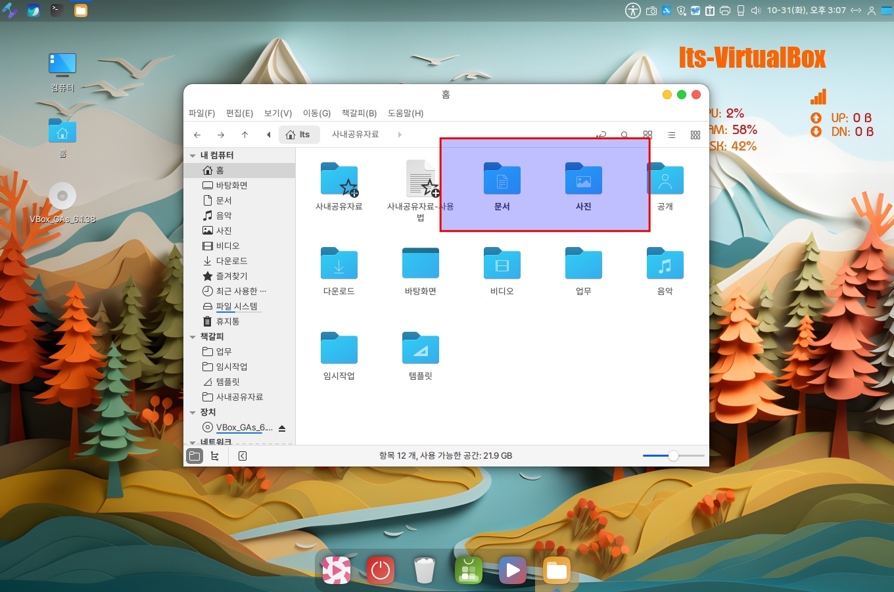This screenshot has width=894, height=592.
Task: Adjust the icon zoom slider
Action: tap(673, 456)
